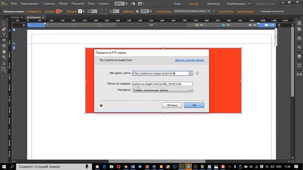Image resolution: width=303 pixels, height=170 pixels.
Task: Open Firefox from taskbar
Action: (x=147, y=167)
